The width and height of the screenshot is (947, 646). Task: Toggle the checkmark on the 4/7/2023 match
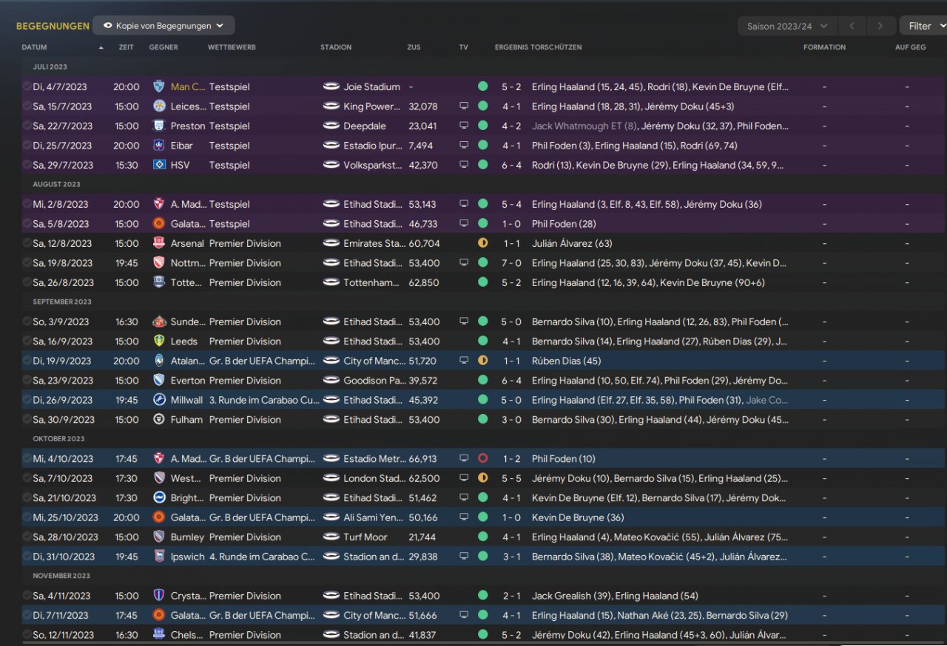coord(27,86)
